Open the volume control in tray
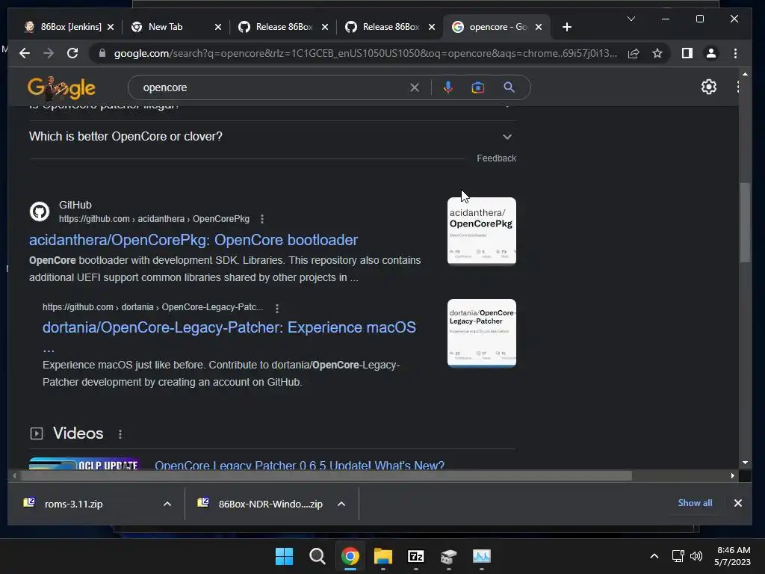The height and width of the screenshot is (574, 765). tap(696, 556)
